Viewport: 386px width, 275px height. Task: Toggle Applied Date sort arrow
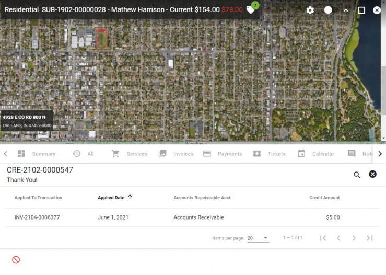tap(130, 197)
